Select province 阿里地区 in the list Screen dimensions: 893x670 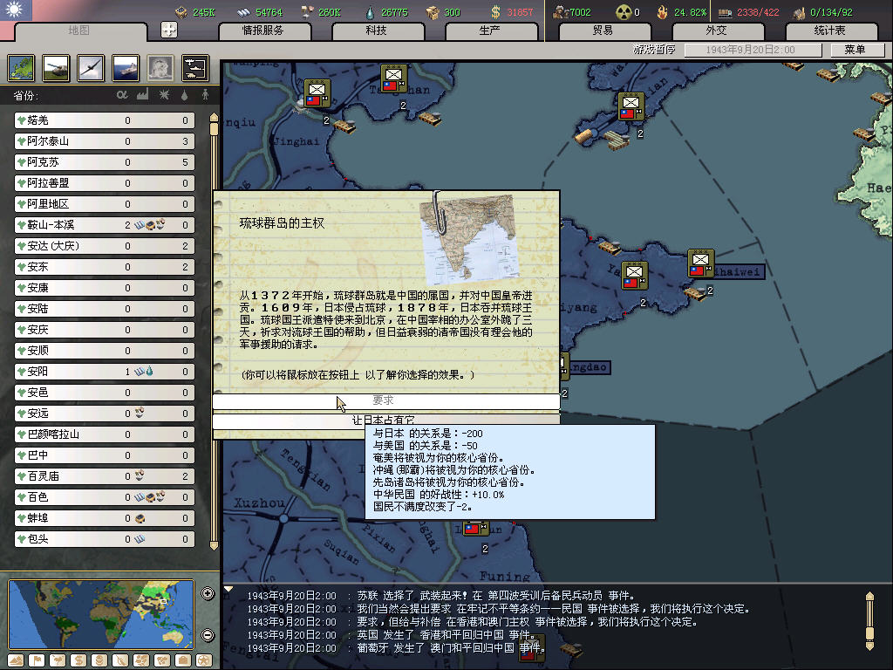point(105,204)
